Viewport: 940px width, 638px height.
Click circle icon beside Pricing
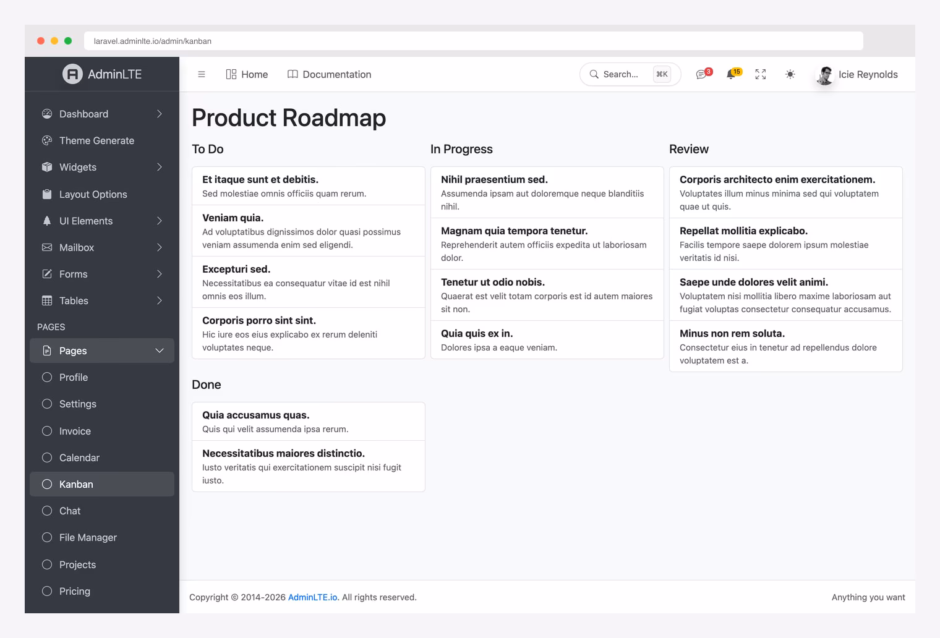tap(47, 591)
